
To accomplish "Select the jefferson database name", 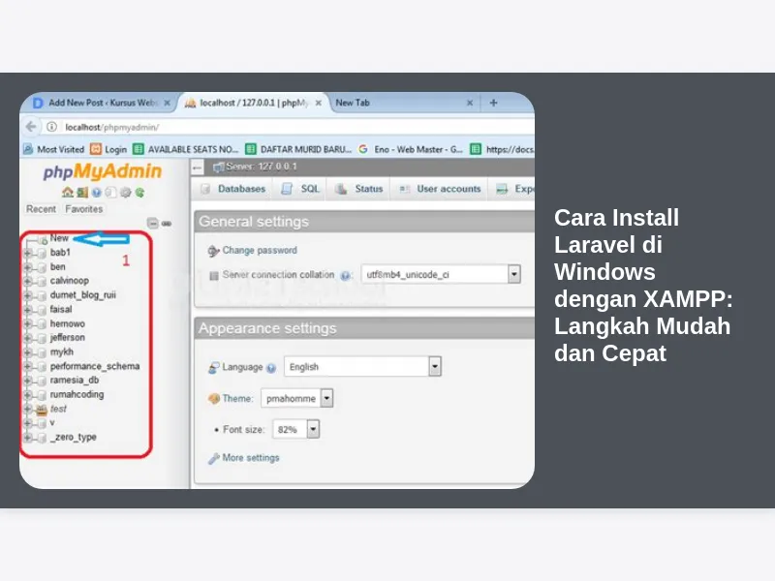I will [67, 338].
